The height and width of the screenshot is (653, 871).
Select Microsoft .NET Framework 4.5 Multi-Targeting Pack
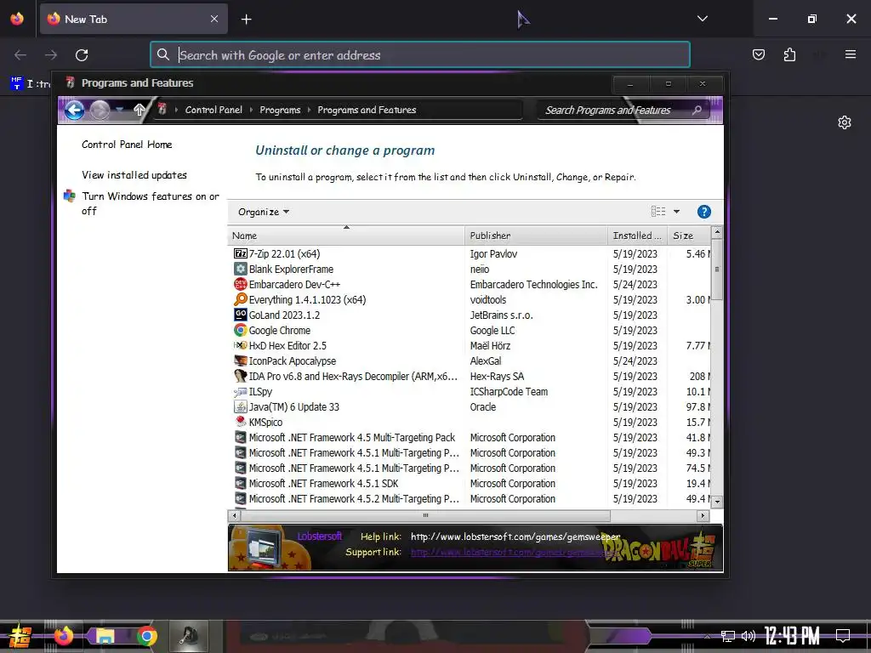coord(351,438)
